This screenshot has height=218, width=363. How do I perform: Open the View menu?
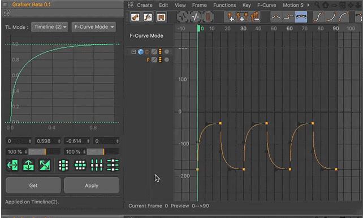click(x=180, y=5)
